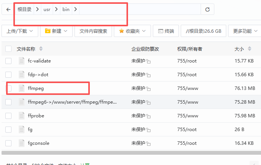This screenshot has height=165, width=261.
Task: Open the 终端 terminal button
Action: click(x=165, y=31)
